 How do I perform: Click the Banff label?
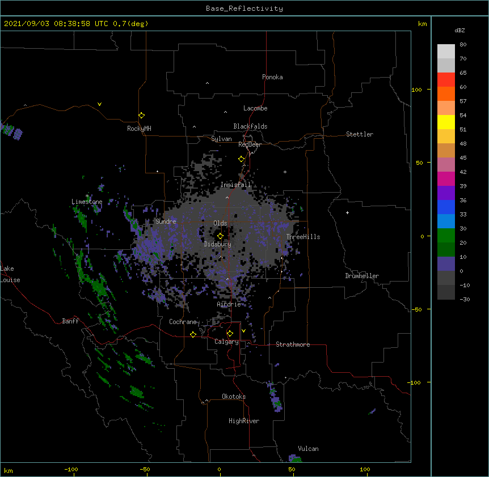[70, 321]
